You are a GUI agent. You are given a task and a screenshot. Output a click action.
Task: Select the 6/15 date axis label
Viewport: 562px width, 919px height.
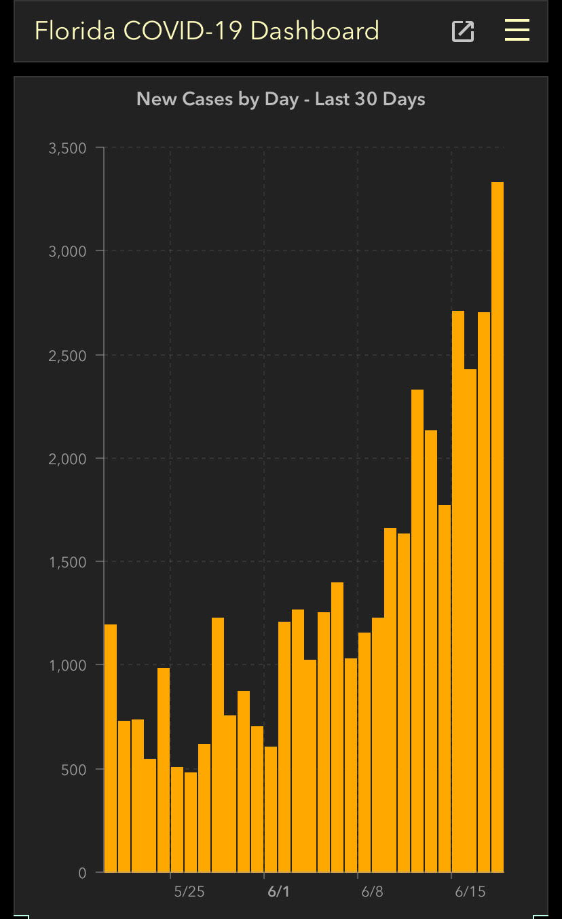pos(470,891)
